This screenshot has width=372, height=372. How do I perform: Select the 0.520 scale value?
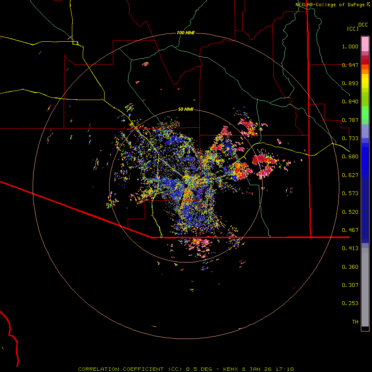[x=350, y=212]
